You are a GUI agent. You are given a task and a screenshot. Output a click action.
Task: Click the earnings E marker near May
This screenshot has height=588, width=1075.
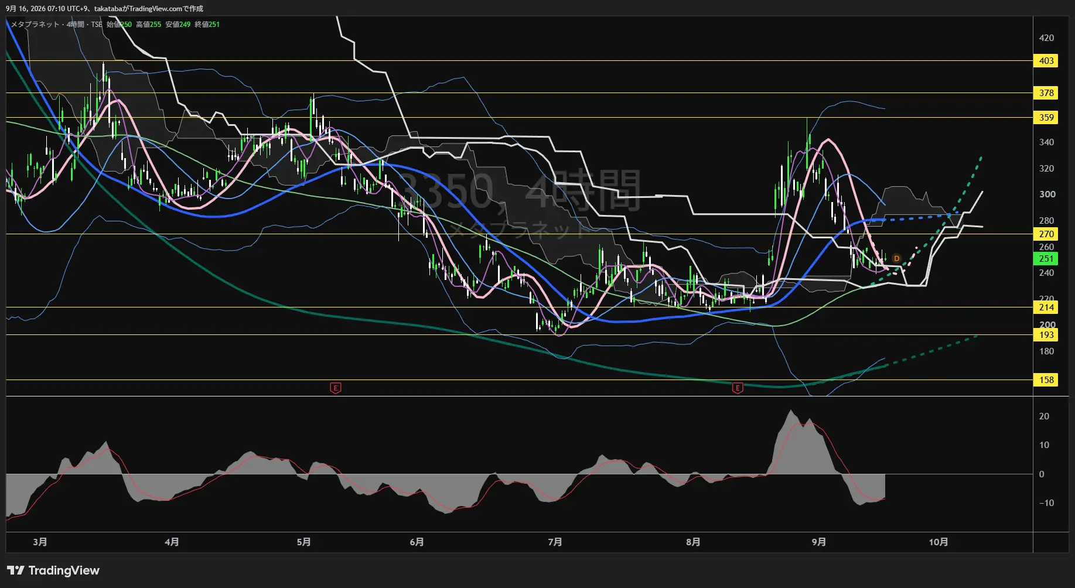click(x=336, y=388)
